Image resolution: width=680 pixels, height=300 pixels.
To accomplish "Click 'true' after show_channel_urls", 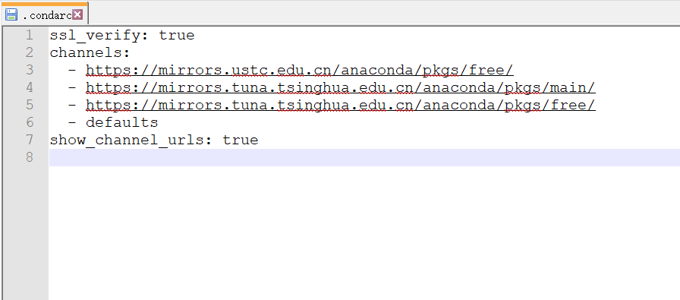I will 241,140.
